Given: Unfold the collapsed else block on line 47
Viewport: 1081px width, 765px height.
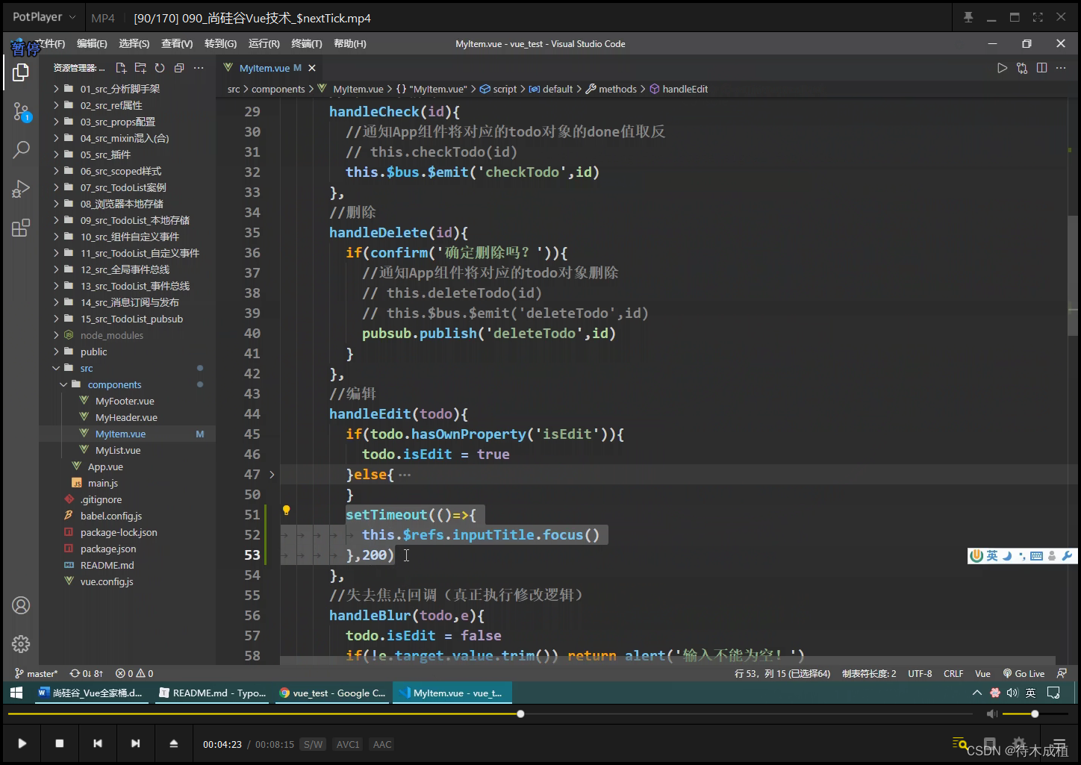Looking at the screenshot, I should pos(272,475).
